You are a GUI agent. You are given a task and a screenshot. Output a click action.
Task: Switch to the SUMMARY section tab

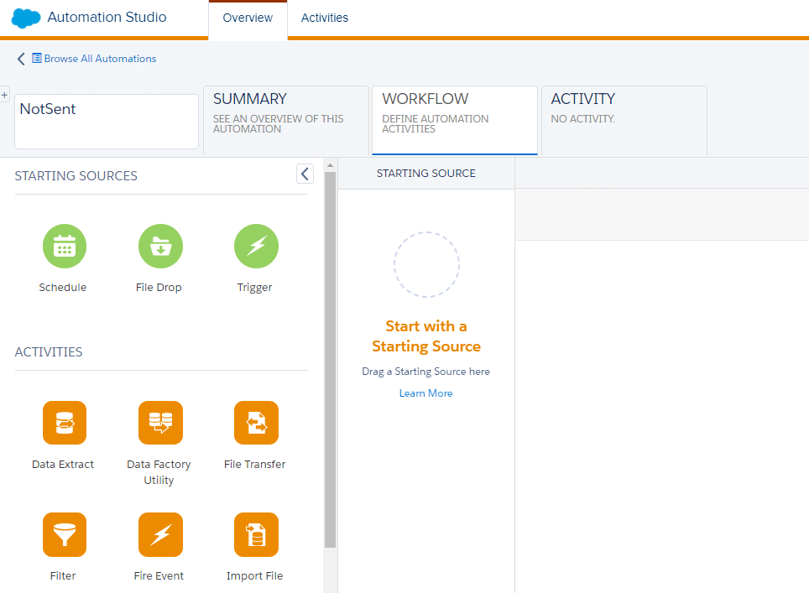(x=286, y=120)
